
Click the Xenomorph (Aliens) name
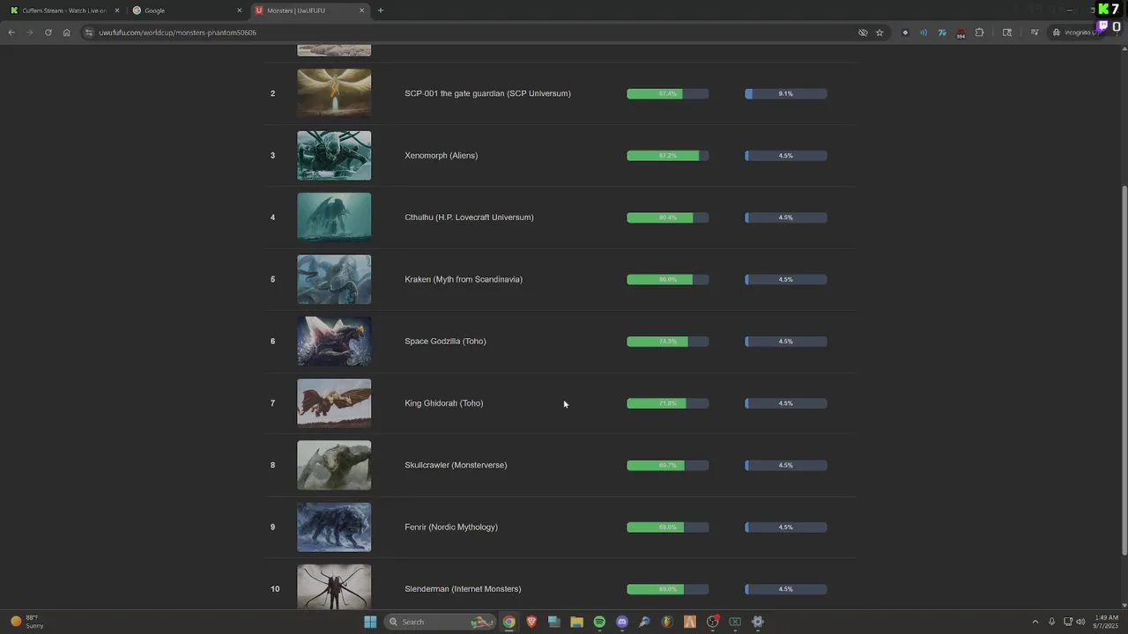pyautogui.click(x=441, y=155)
